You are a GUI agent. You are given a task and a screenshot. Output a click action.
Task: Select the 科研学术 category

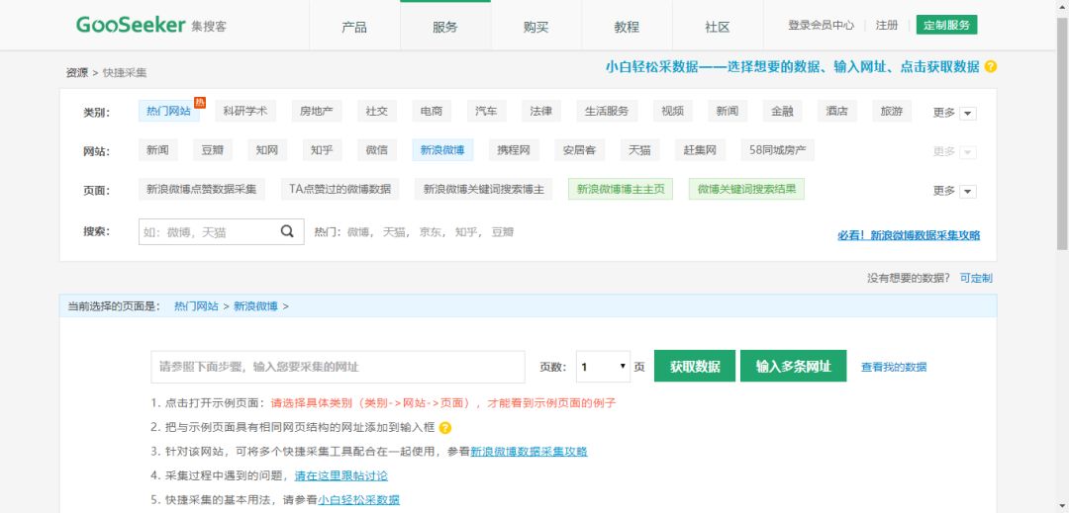click(x=245, y=111)
